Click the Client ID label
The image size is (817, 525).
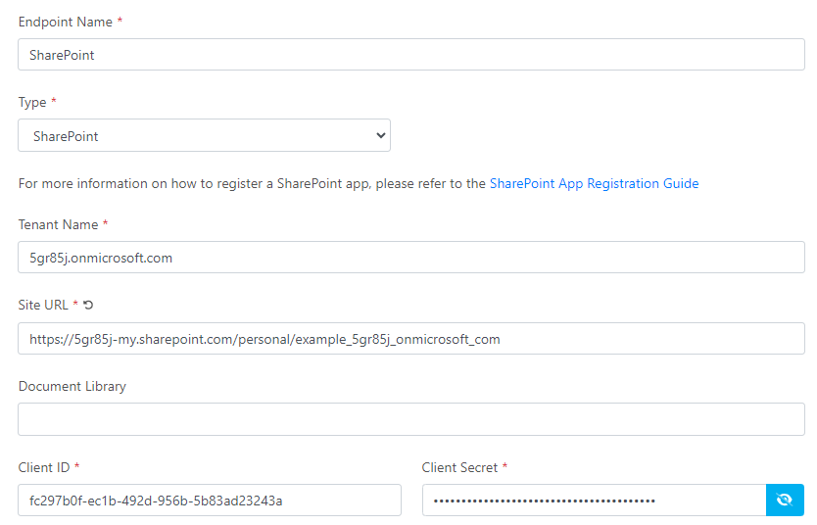44,467
